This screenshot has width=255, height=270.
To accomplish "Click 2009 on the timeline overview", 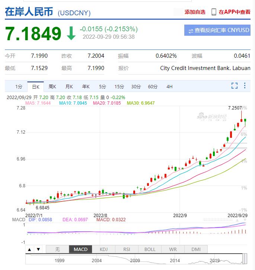I will 135,260.
